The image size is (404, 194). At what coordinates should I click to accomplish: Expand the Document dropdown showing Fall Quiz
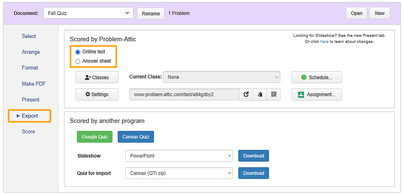[88, 13]
